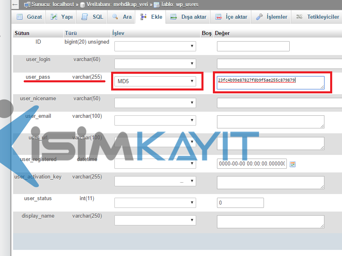Open the function dropdown for user_login
The width and height of the screenshot is (342, 256).
click(x=155, y=64)
